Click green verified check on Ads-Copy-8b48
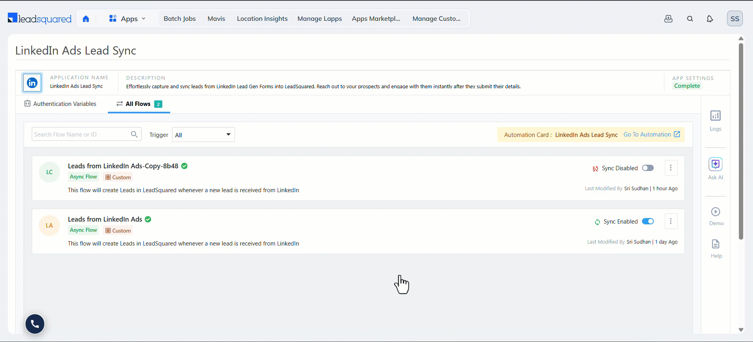The width and height of the screenshot is (753, 342). (x=184, y=166)
